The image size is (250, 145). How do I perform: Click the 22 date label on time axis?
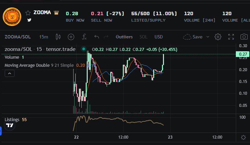(76, 137)
